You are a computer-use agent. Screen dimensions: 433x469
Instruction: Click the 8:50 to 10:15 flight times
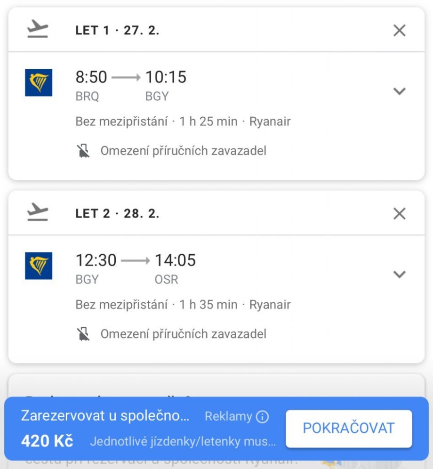131,77
